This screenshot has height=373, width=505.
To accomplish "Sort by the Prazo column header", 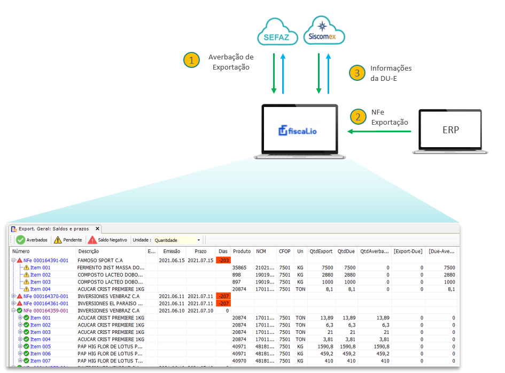I will point(200,251).
